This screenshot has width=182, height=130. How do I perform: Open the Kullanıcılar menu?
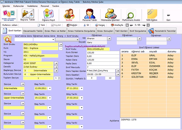[18, 6]
